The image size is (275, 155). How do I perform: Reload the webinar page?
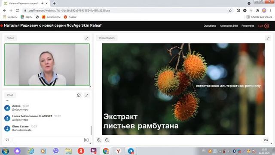(x=17, y=10)
